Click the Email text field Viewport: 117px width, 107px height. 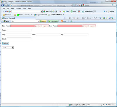[x=19, y=39]
